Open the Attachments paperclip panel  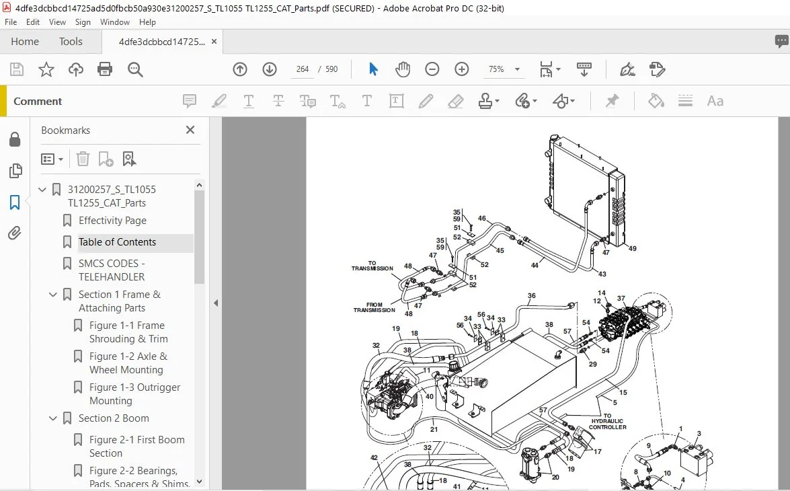15,233
